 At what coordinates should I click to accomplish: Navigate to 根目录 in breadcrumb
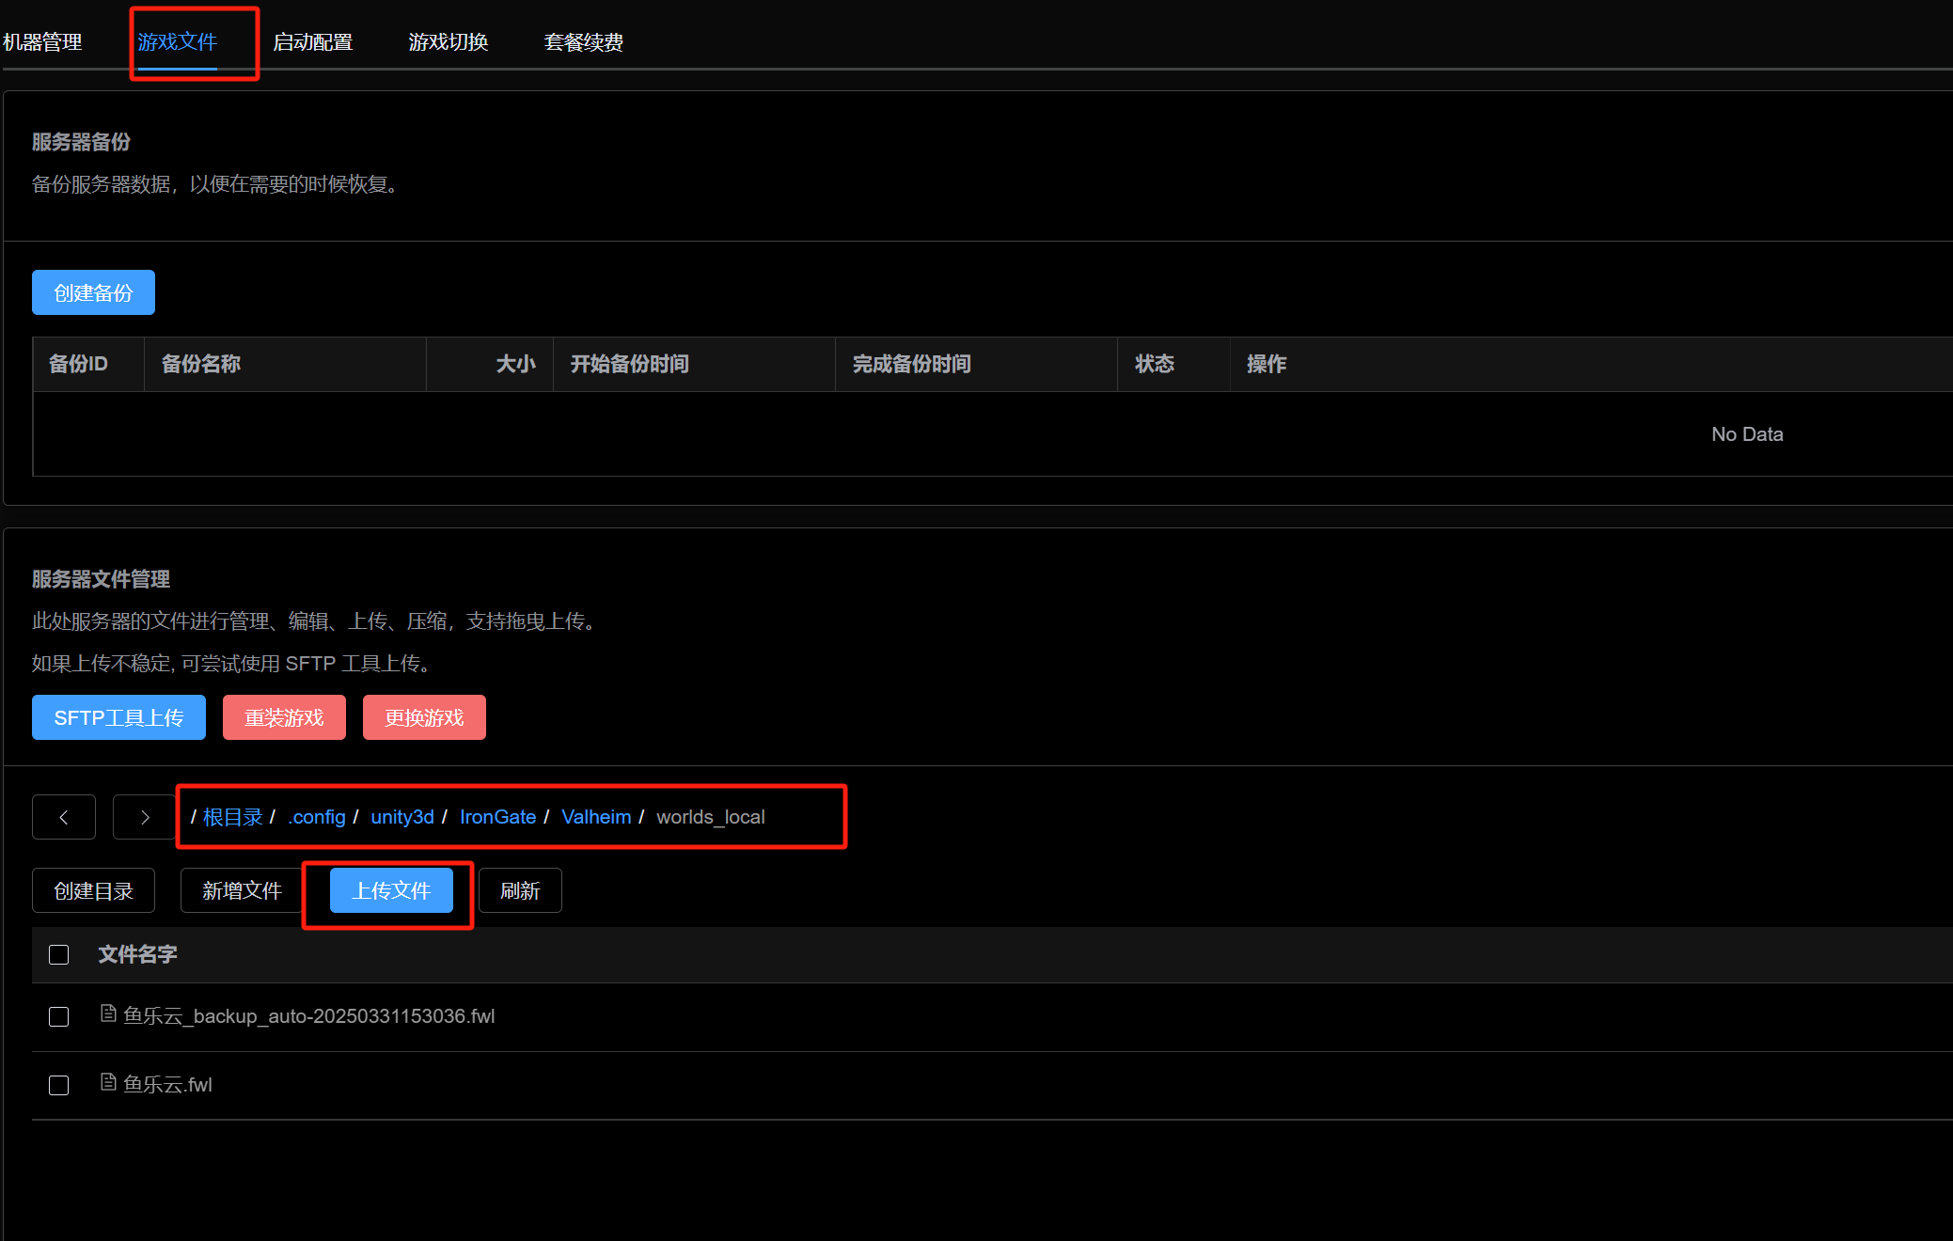232,817
